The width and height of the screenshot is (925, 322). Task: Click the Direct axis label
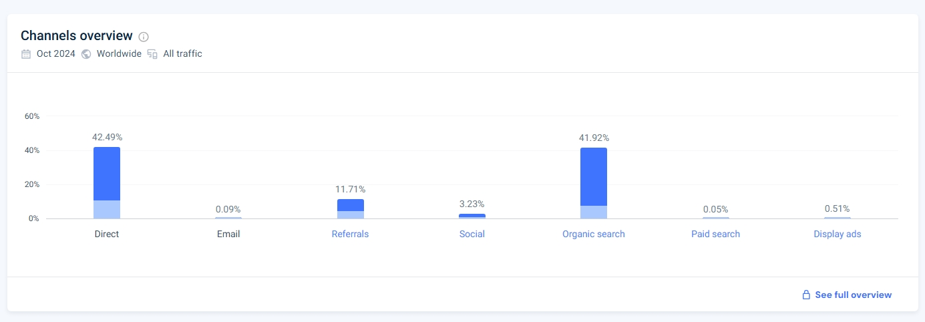point(107,234)
